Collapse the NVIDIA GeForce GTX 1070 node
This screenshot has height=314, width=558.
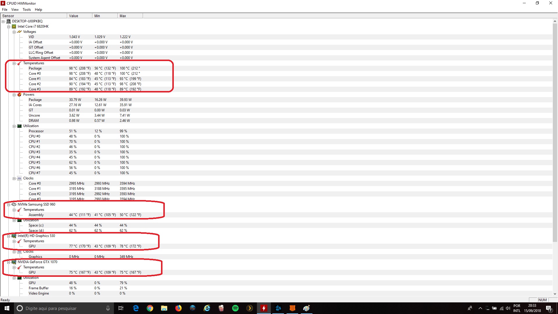click(x=9, y=262)
